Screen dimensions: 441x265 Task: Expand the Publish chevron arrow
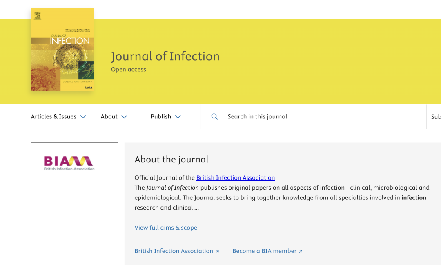tap(178, 117)
